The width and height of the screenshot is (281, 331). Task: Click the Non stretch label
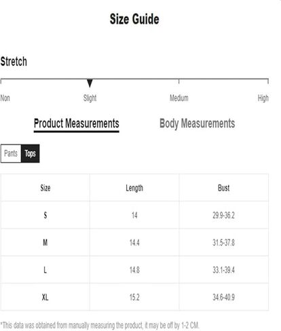click(5, 98)
